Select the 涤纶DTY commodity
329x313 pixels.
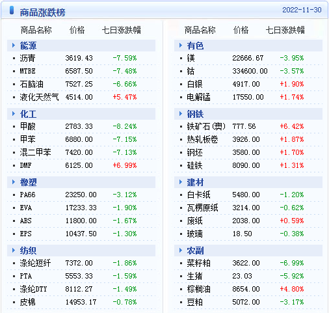[33, 289]
